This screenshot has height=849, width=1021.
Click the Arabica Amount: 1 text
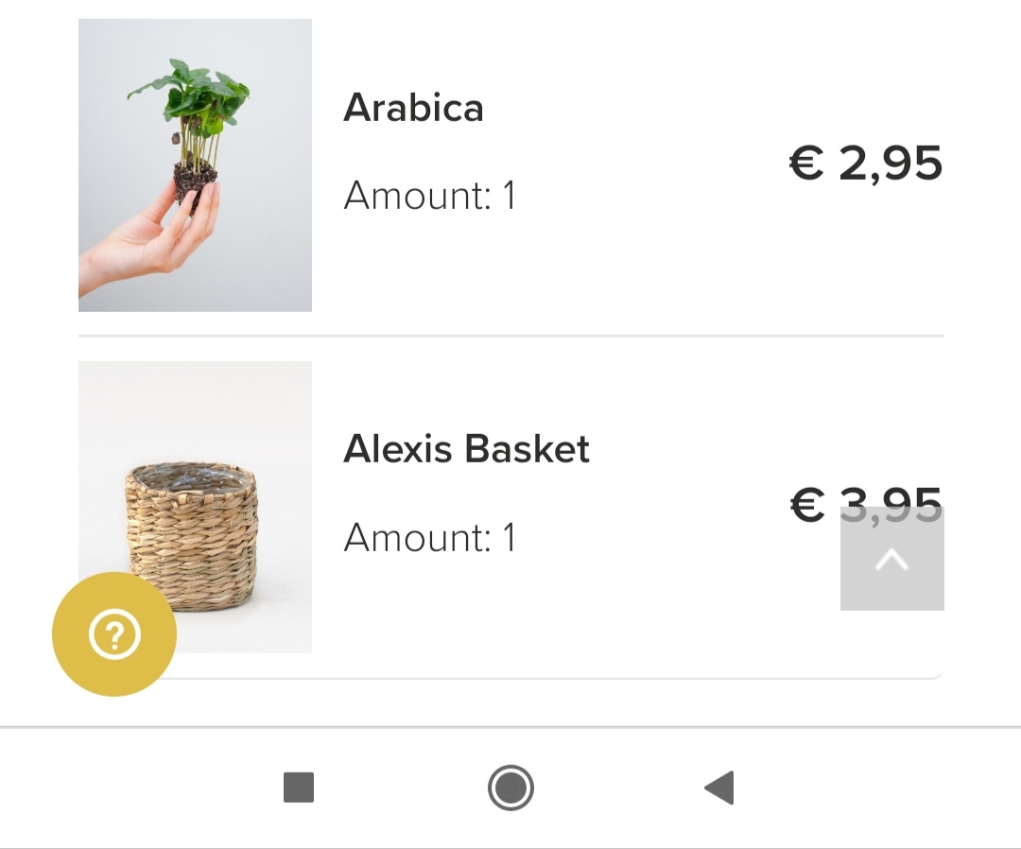pos(430,196)
